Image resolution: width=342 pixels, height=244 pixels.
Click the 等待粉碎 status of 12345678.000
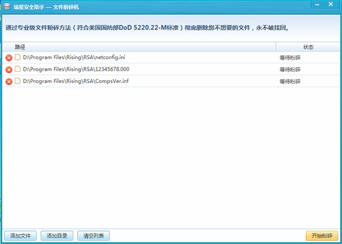(290, 70)
